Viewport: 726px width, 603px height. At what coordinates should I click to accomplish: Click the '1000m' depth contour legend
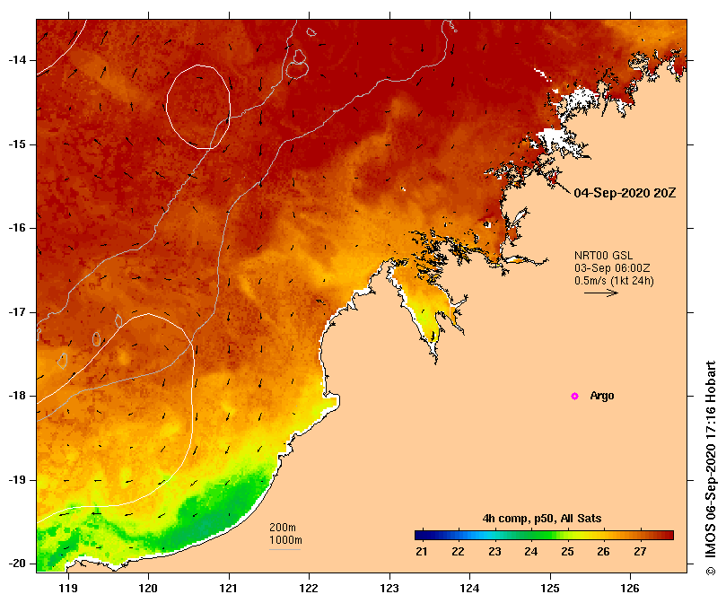(285, 540)
